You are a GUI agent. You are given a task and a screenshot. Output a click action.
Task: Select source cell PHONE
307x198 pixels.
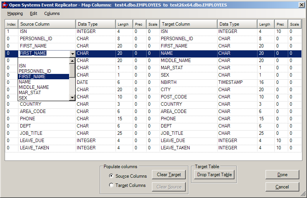click(47, 119)
